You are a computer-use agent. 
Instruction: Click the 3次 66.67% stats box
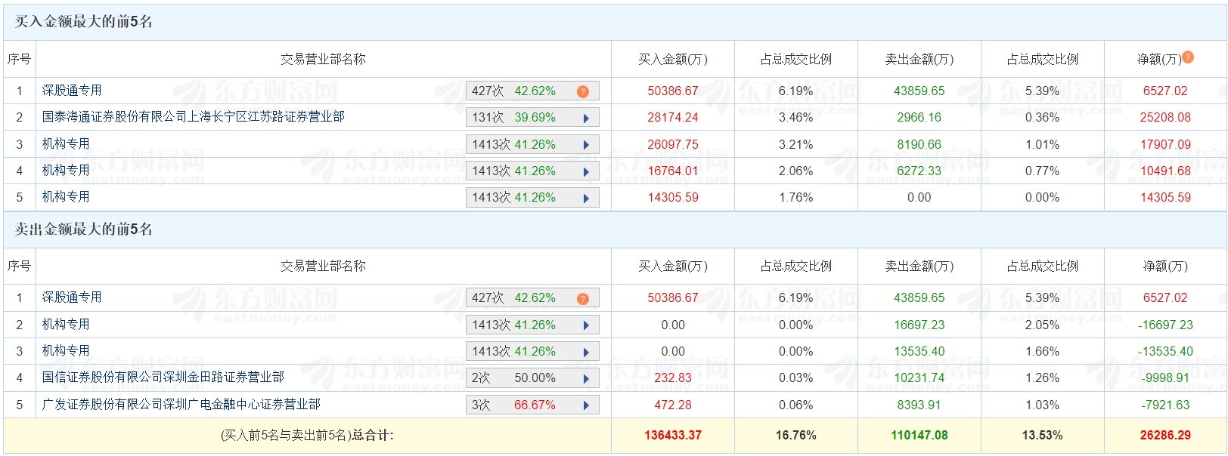[532, 405]
